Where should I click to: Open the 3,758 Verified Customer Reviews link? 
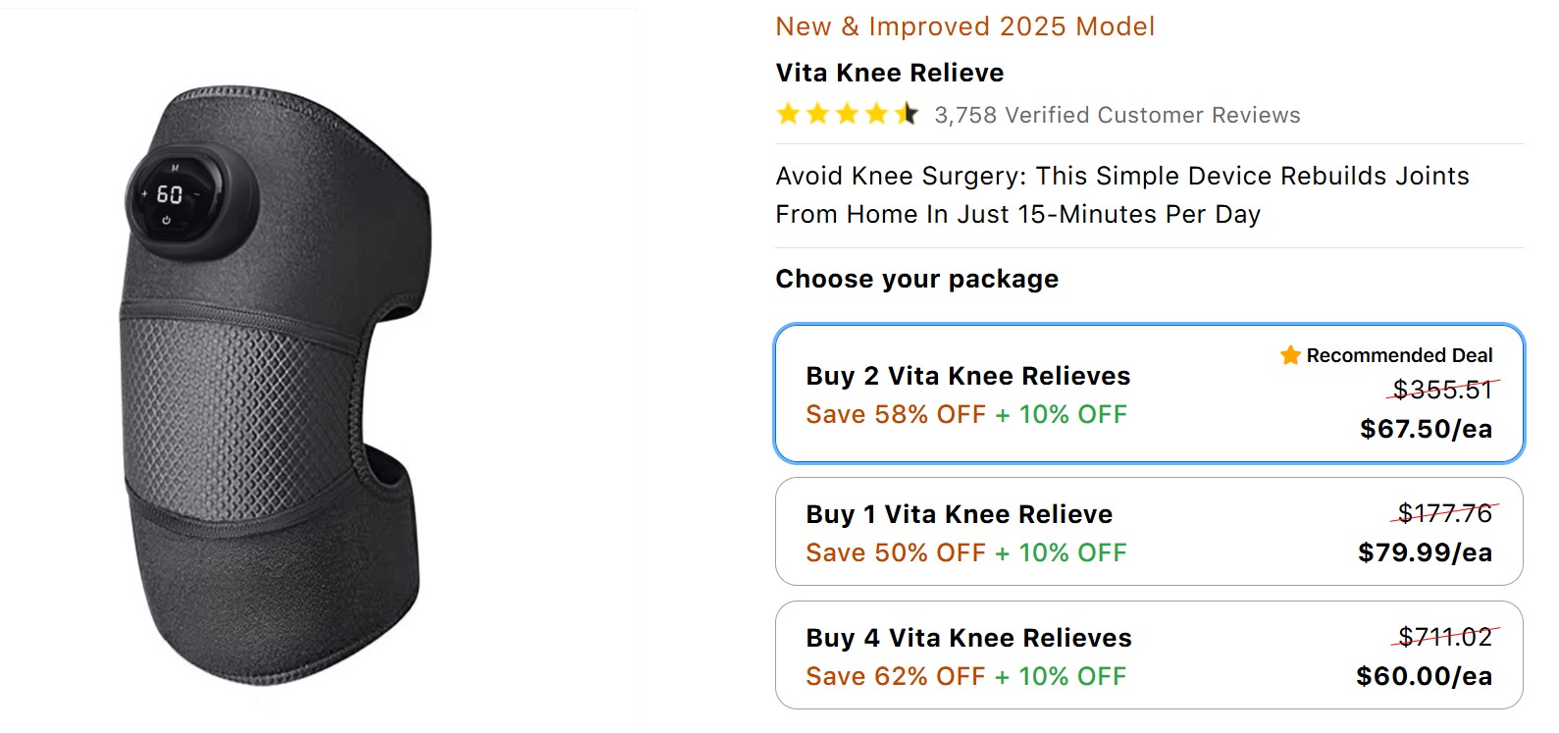tap(1117, 116)
